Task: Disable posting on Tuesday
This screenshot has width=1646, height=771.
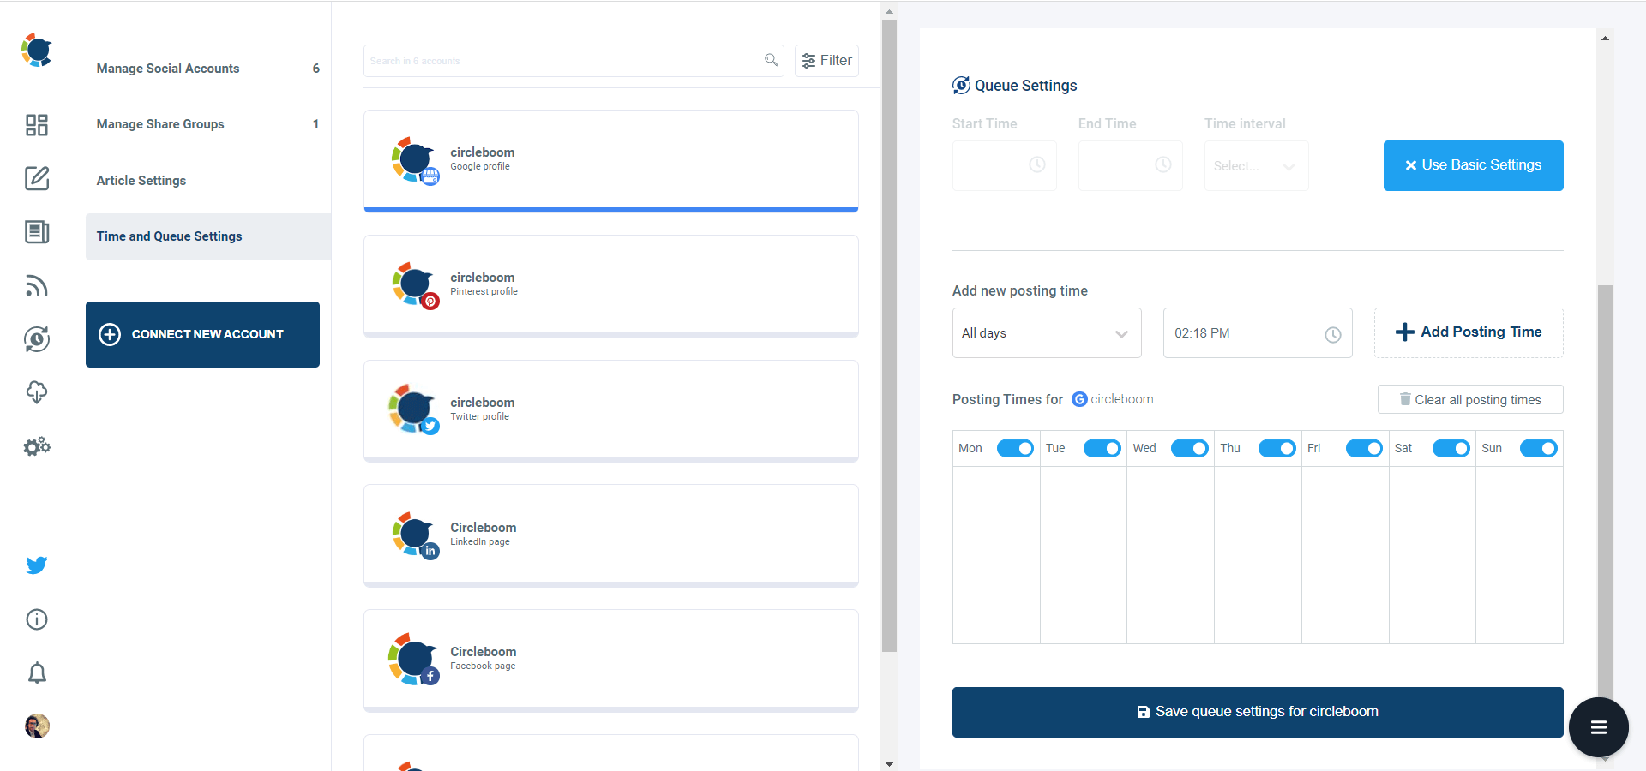Action: tap(1102, 448)
